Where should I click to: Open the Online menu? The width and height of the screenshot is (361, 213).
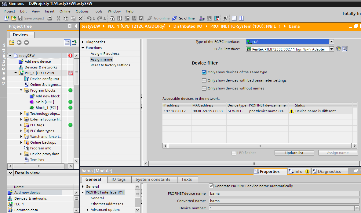[x=65, y=11]
